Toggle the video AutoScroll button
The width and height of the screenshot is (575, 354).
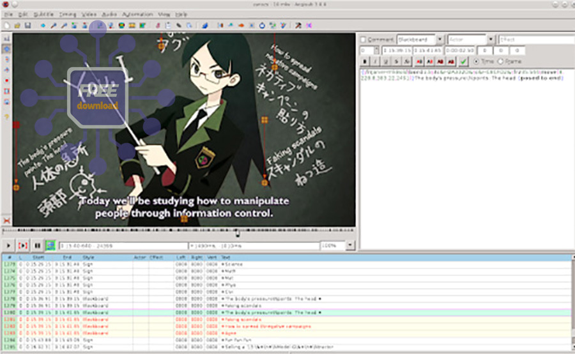point(50,245)
